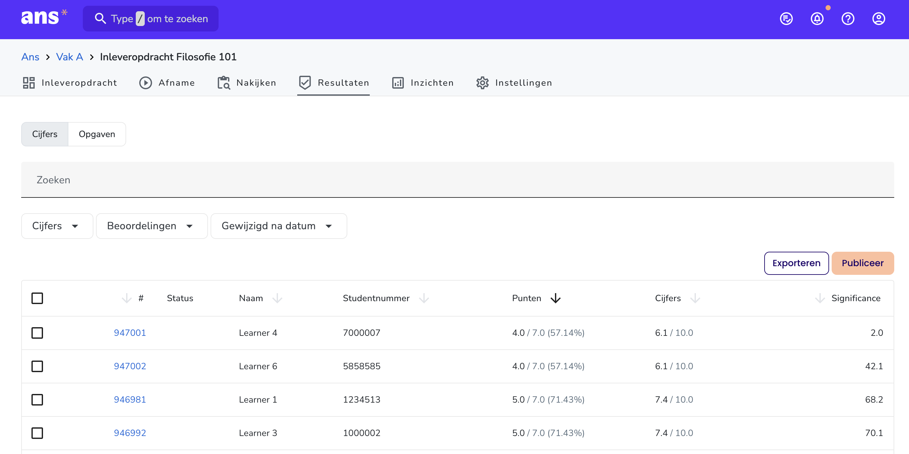Click the Studentnummer column header text

click(x=376, y=298)
